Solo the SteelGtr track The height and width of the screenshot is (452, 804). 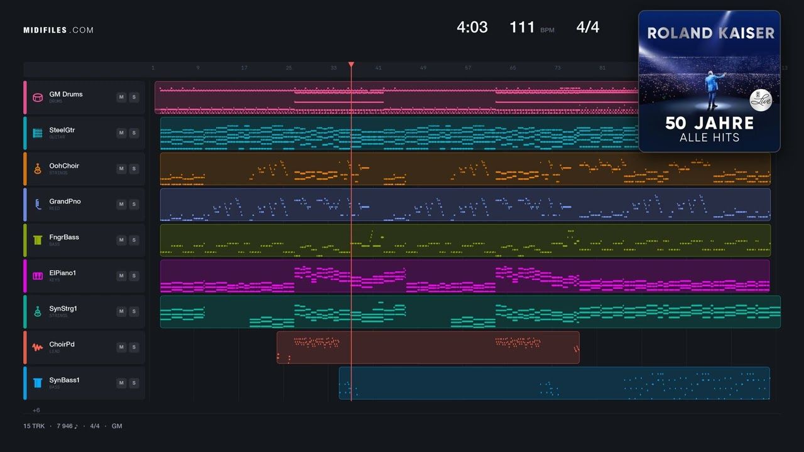point(133,133)
